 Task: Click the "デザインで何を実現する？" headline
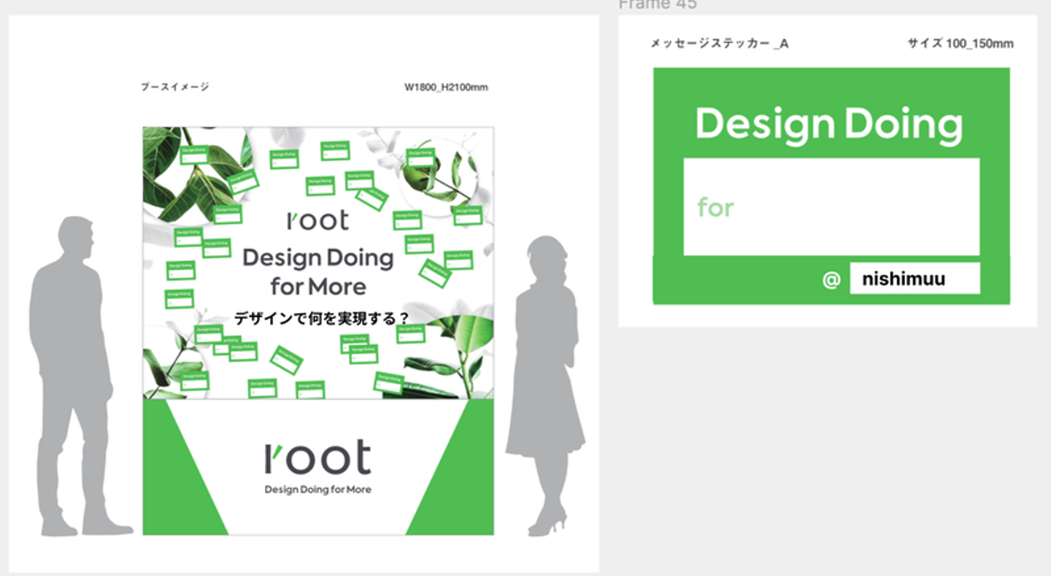321,319
